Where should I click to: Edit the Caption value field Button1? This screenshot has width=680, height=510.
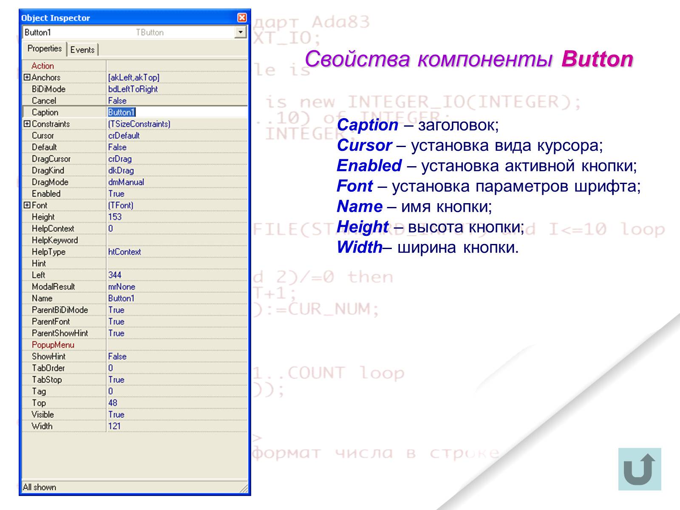coord(177,112)
